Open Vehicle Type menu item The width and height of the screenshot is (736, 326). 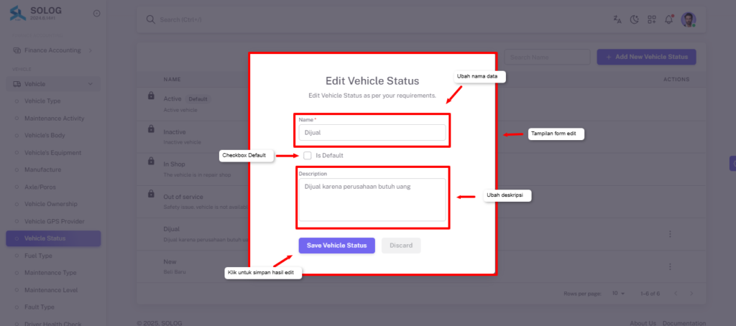tap(53, 101)
